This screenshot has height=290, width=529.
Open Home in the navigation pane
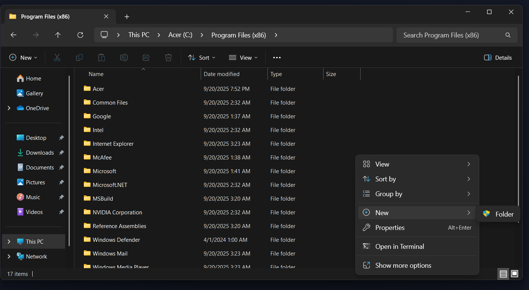click(33, 78)
